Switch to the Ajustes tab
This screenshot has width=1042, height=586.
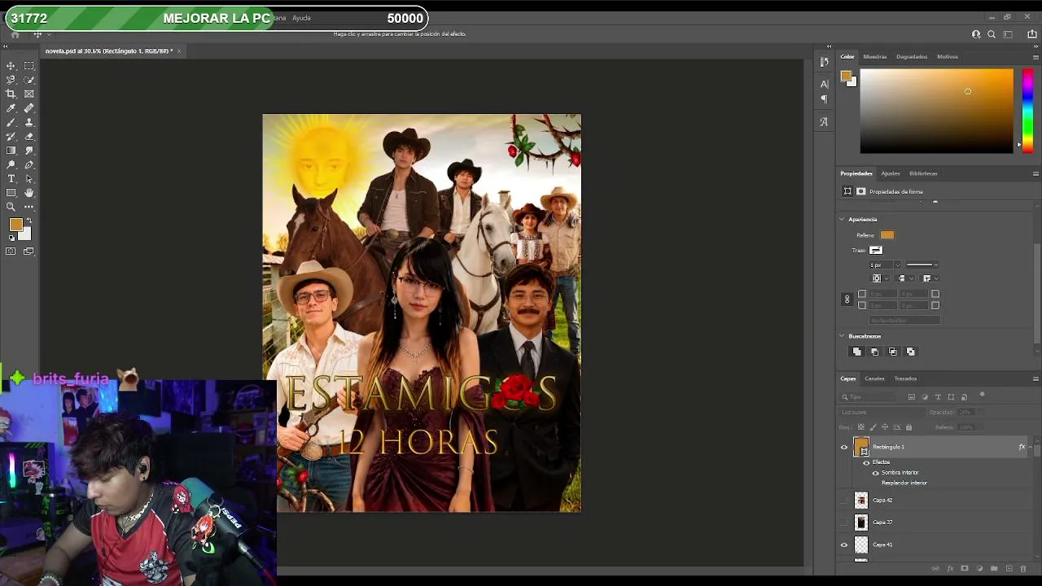pos(891,173)
